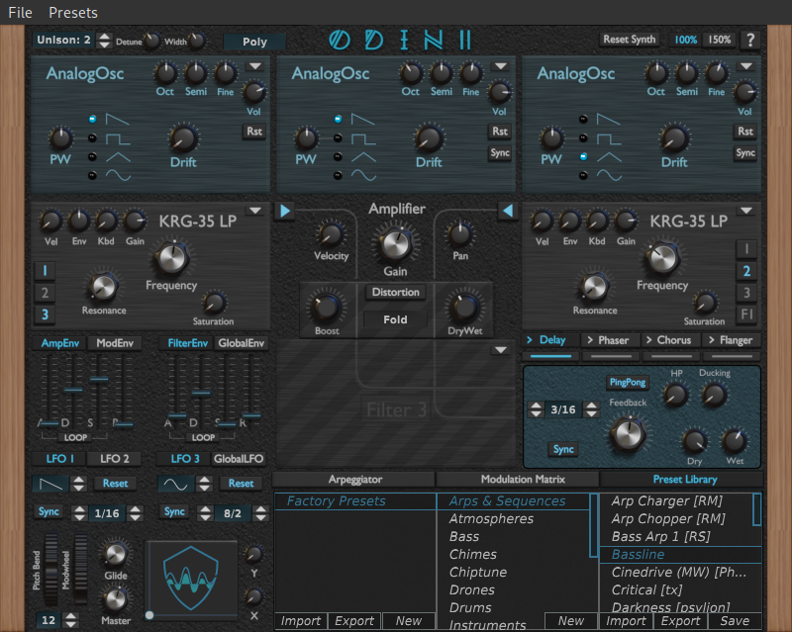Image resolution: width=792 pixels, height=632 pixels.
Task: Open oscillator 2 type dropdown
Action: click(x=501, y=66)
